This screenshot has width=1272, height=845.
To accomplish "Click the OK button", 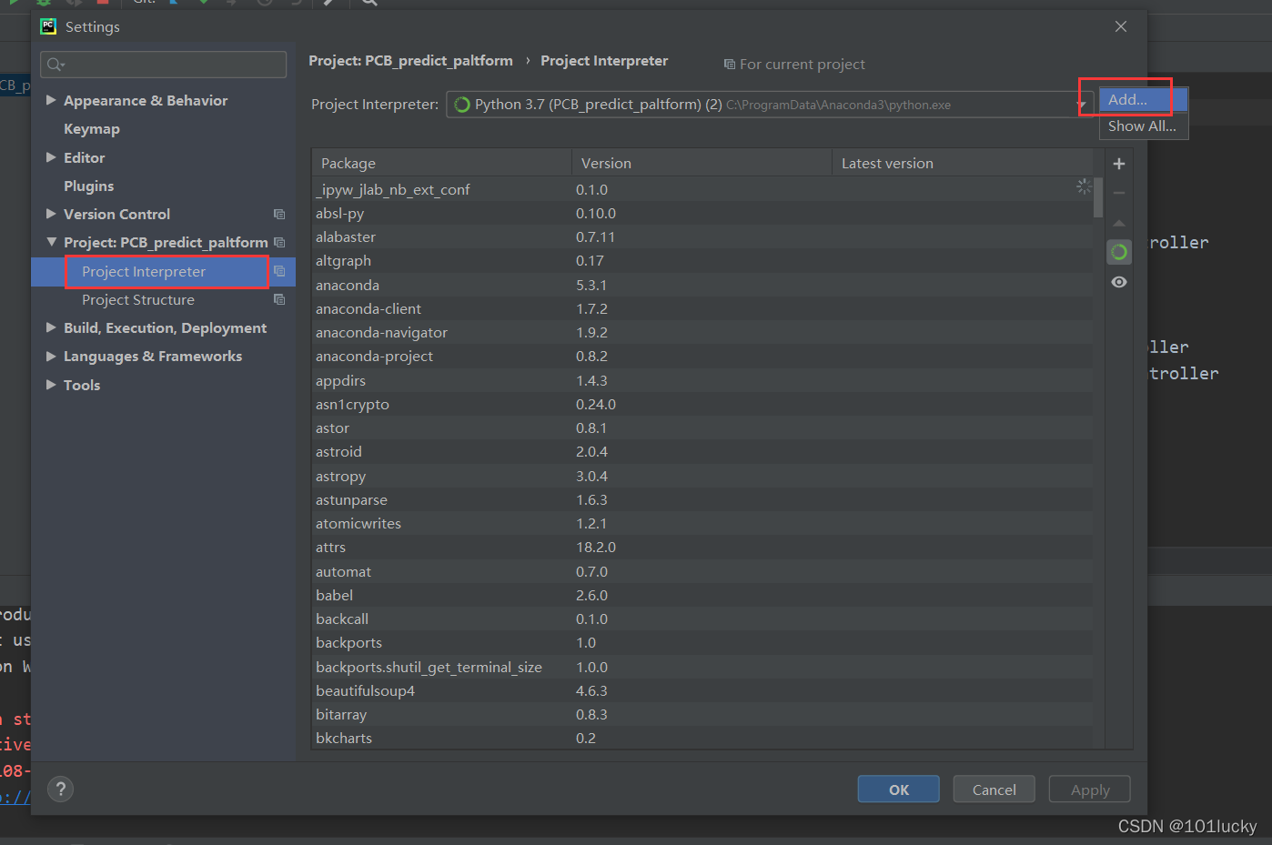I will [x=898, y=790].
